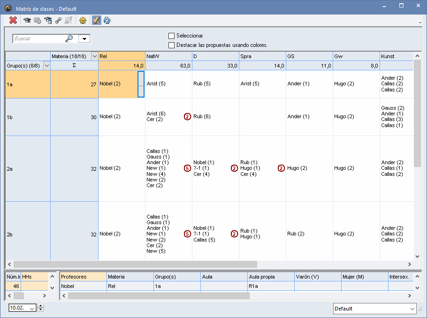427x318 pixels.
Task: Click the matrix vertical scrollbar thumb
Action: coord(417,113)
